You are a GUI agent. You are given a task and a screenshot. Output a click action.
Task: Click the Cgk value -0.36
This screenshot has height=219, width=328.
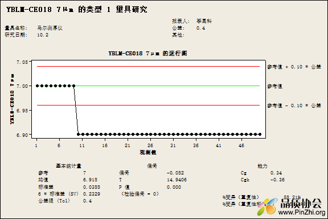click(x=277, y=180)
